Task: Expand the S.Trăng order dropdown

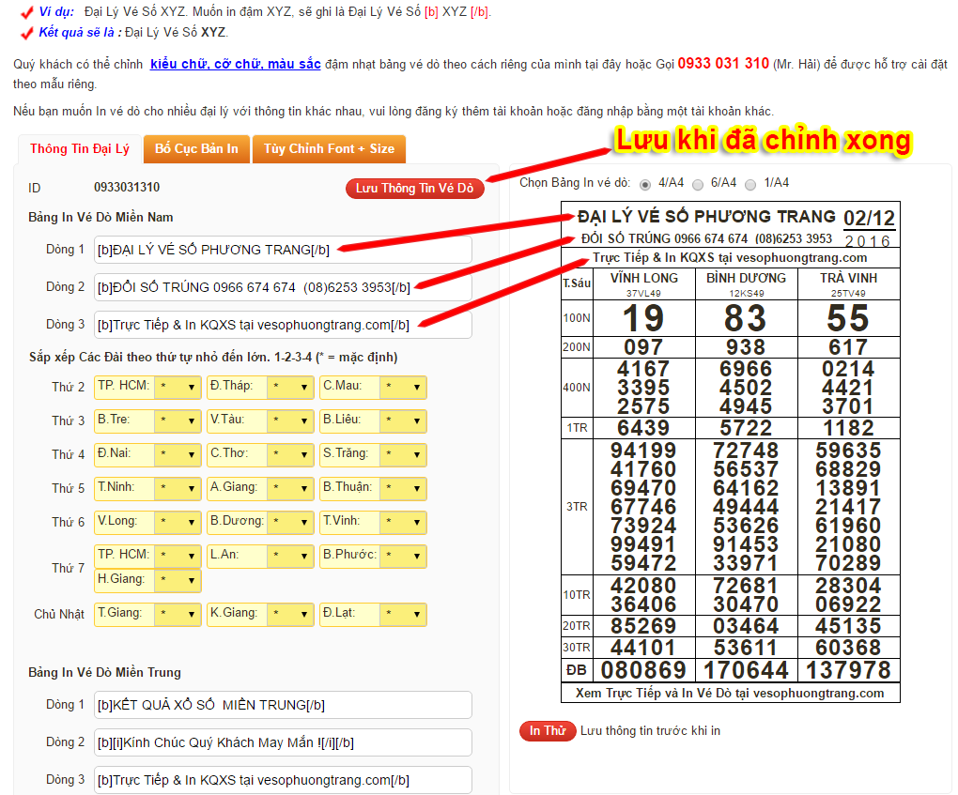Action: click(402, 455)
